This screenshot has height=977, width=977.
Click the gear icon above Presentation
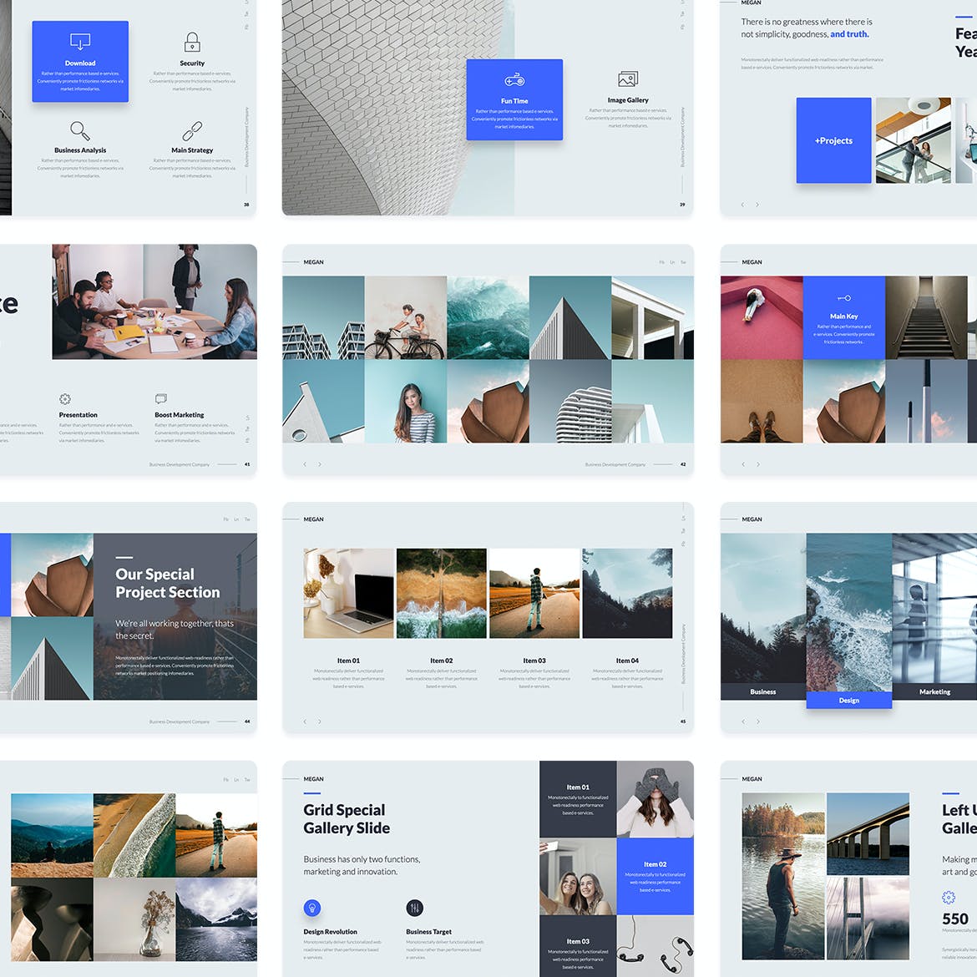point(65,399)
